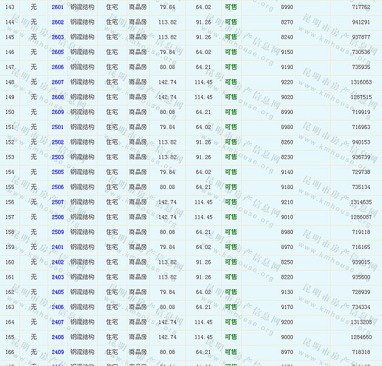Image resolution: width=382 pixels, height=366 pixels.
Task: Click room 2406 link
Action: coord(58,307)
